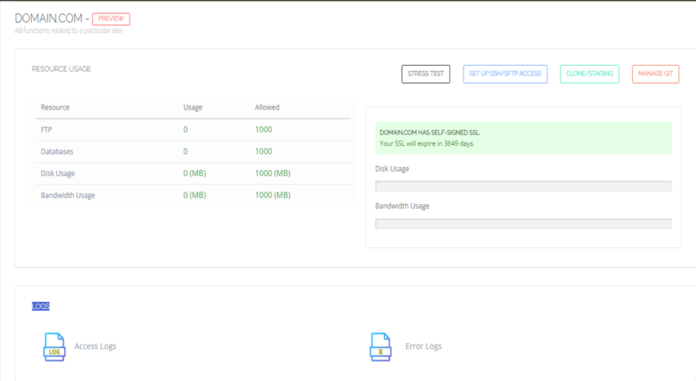Select the Allowed column header
Screen dimensions: 696x381
pyautogui.click(x=267, y=107)
